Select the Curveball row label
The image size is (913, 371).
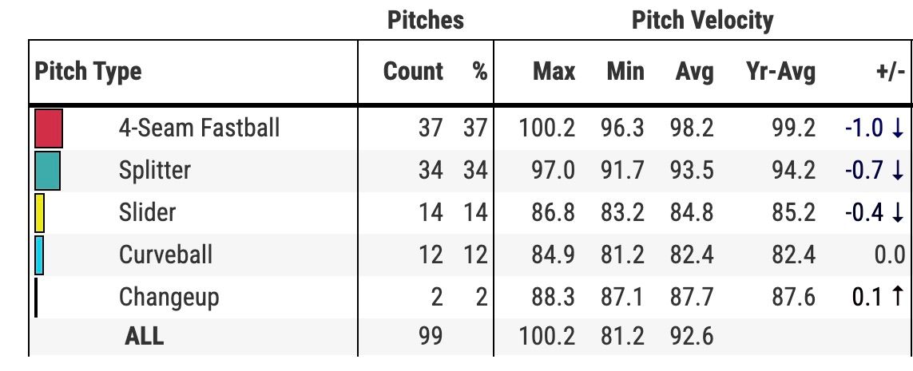pos(165,255)
